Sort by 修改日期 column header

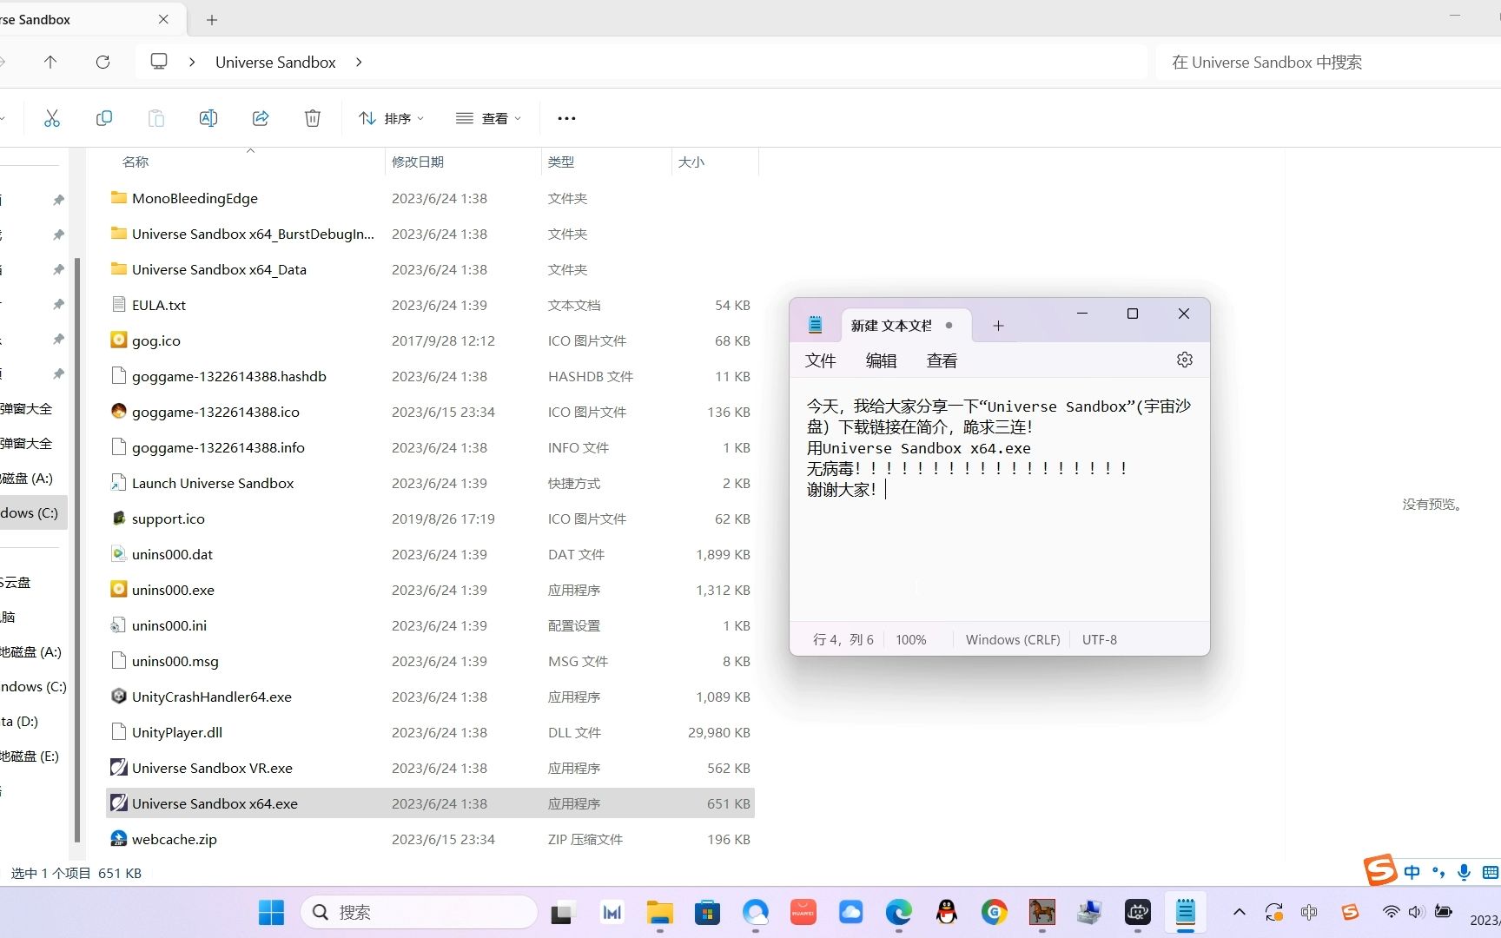[418, 162]
